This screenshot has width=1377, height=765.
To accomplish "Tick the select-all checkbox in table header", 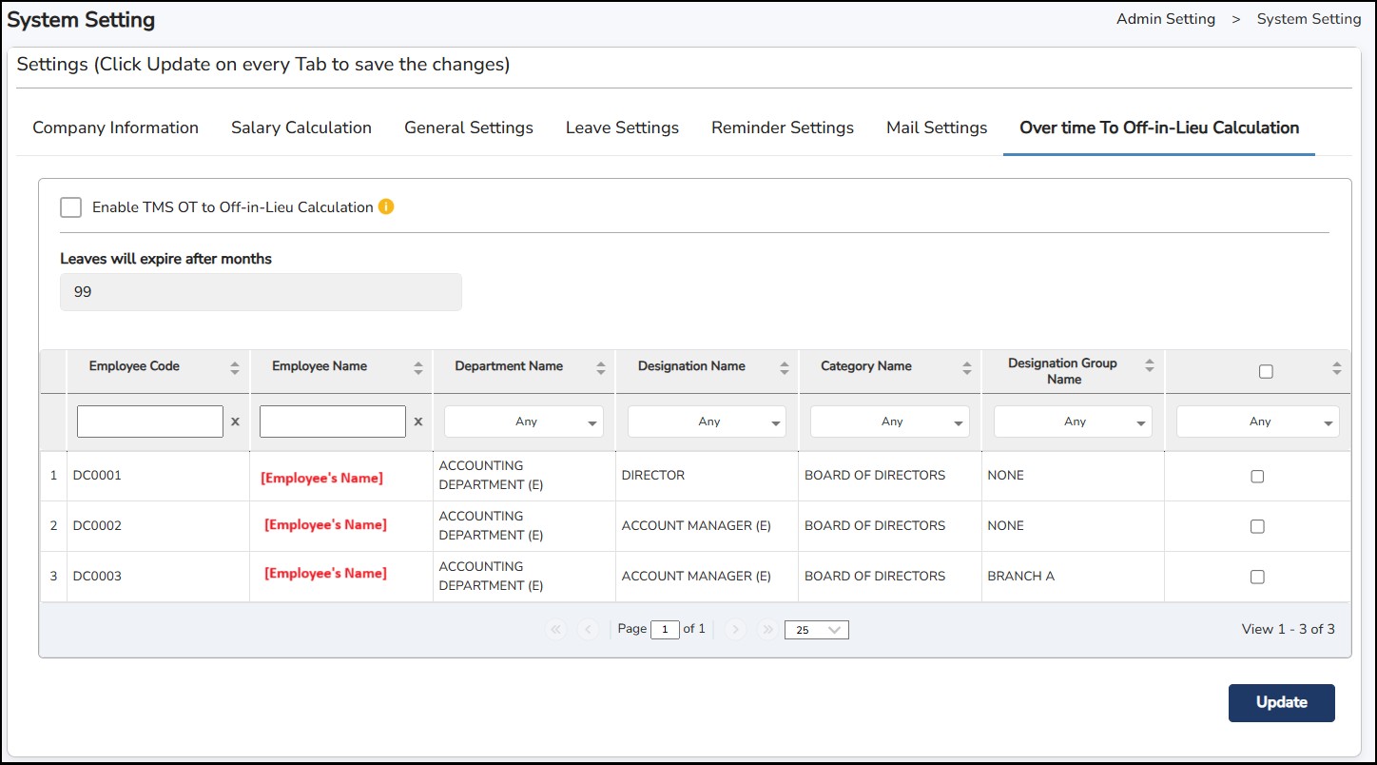I will point(1265,372).
